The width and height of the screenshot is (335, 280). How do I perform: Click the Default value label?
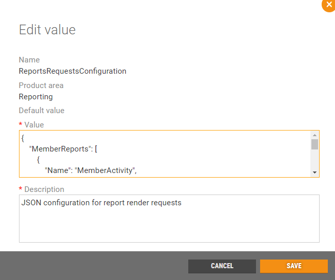tap(42, 111)
